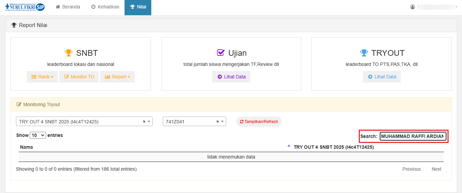Change the Show entries count selector
Image resolution: width=462 pixels, height=193 pixels.
click(x=38, y=135)
